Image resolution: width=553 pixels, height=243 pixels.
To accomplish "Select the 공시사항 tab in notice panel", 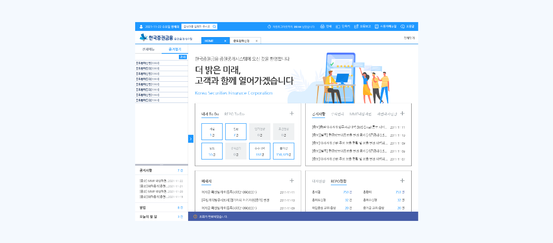I will pos(318,114).
